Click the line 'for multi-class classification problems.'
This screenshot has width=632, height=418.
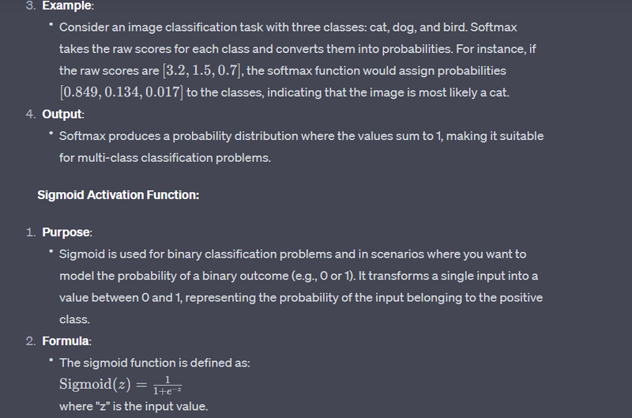(x=165, y=157)
